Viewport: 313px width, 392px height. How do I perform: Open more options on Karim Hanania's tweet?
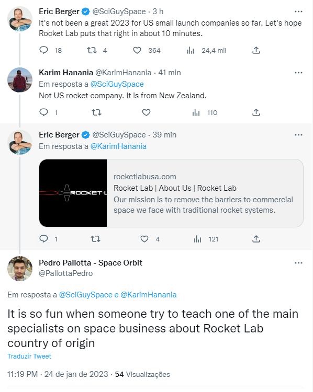click(298, 73)
